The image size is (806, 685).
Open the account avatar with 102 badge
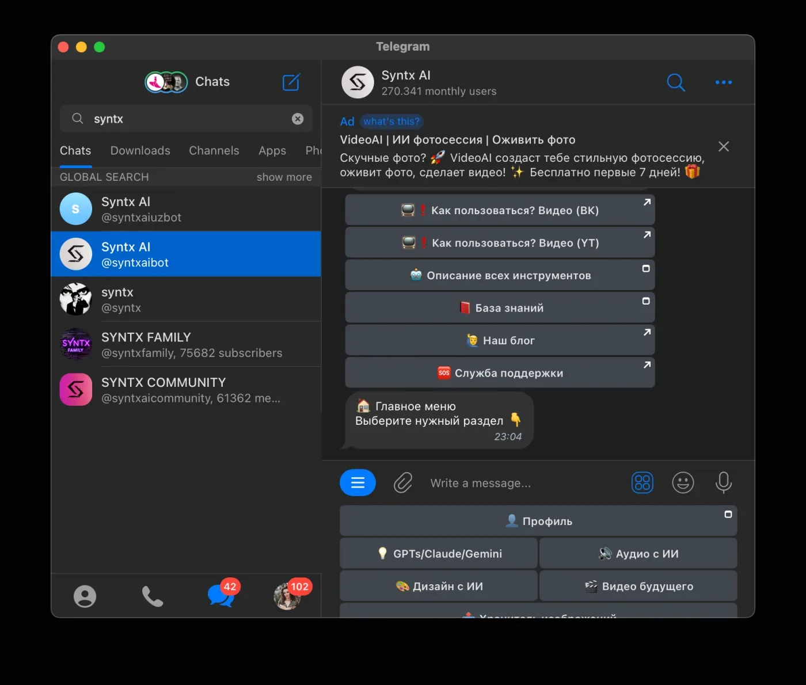click(291, 594)
